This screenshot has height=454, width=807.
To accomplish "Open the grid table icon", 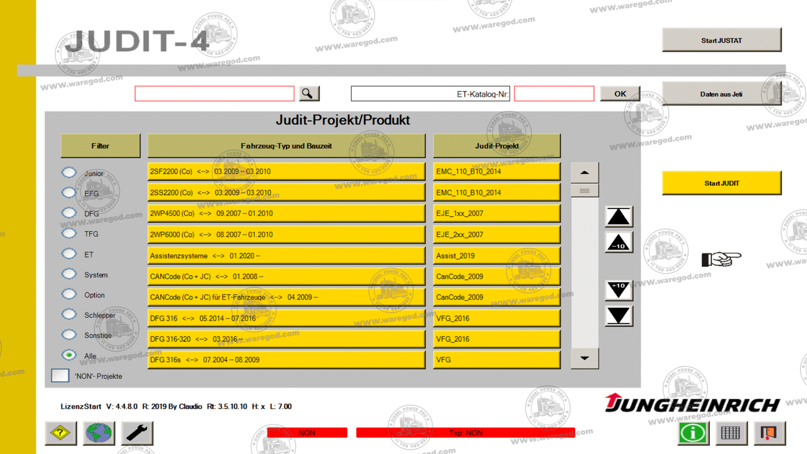I will coord(731,433).
